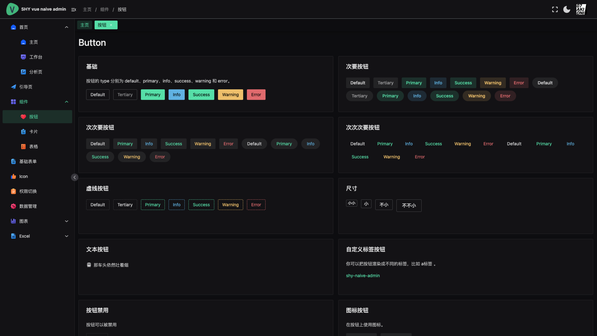
Task: Open the 工作台 workbench sidebar item
Action: pos(36,57)
